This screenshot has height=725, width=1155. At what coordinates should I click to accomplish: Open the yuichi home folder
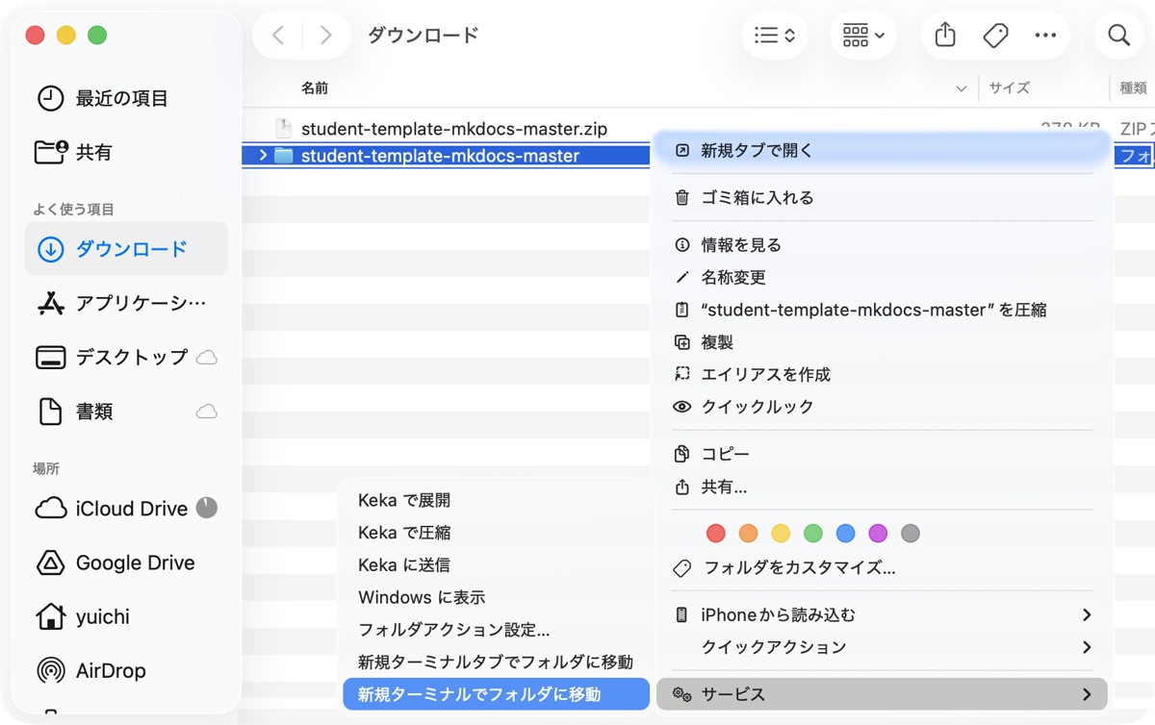(106, 616)
